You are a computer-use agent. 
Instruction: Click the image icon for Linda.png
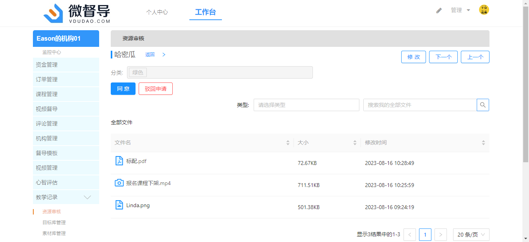(x=119, y=205)
